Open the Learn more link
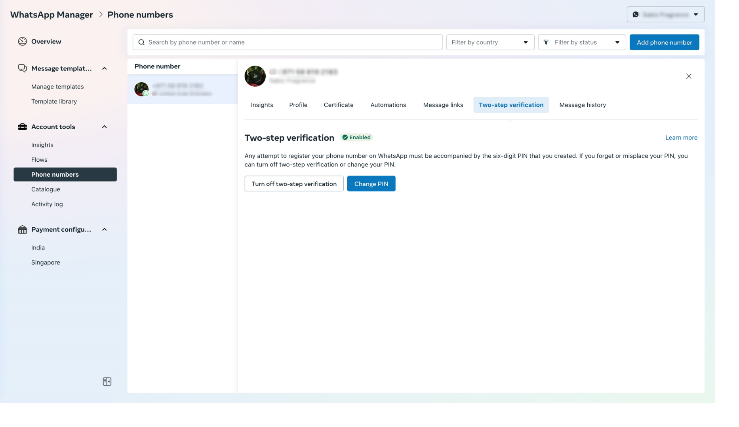The height and width of the screenshot is (427, 739). [x=681, y=138]
